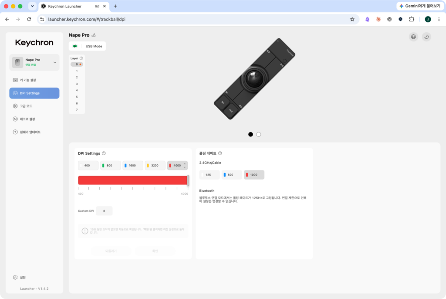Click the USB connection icon in USB Mode
This screenshot has width=446, height=299.
pos(75,46)
